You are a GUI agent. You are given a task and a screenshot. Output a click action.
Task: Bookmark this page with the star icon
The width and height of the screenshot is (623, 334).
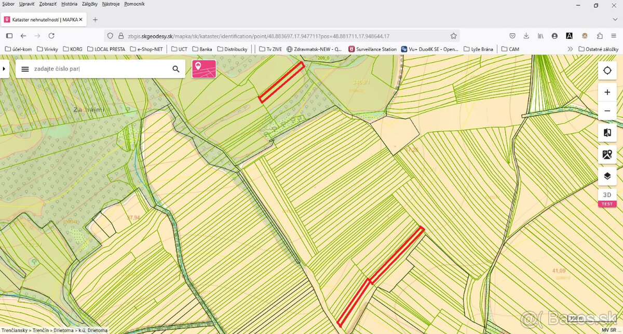point(453,36)
